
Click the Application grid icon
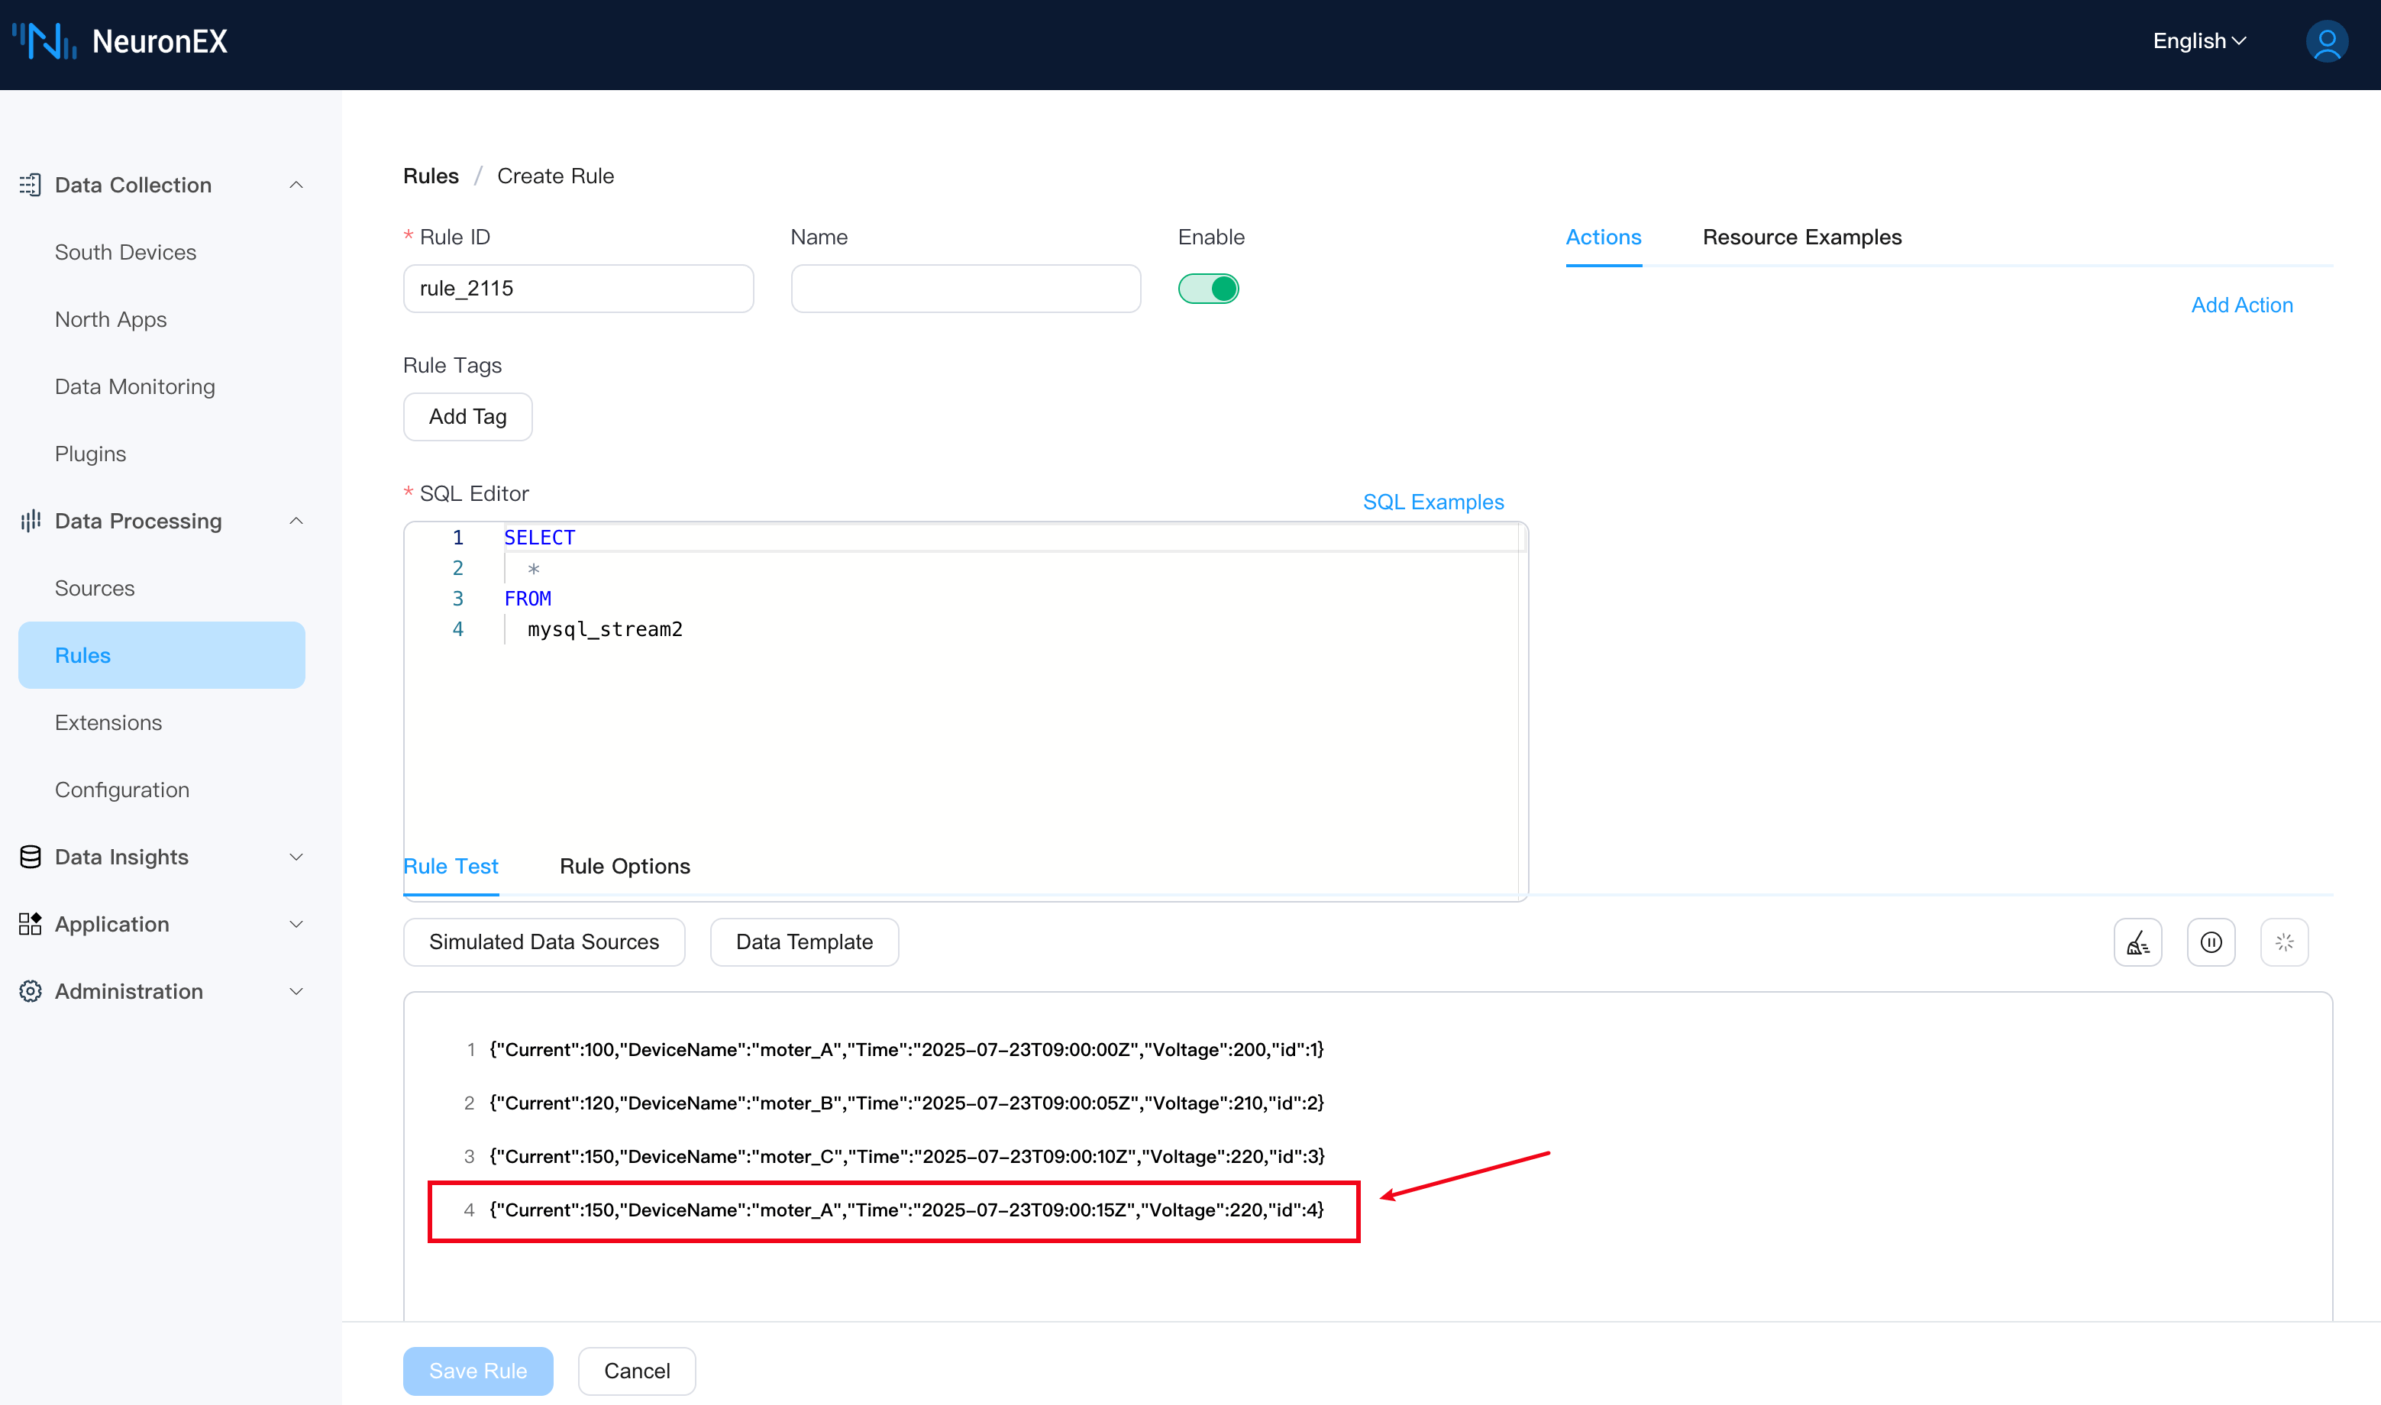point(31,924)
